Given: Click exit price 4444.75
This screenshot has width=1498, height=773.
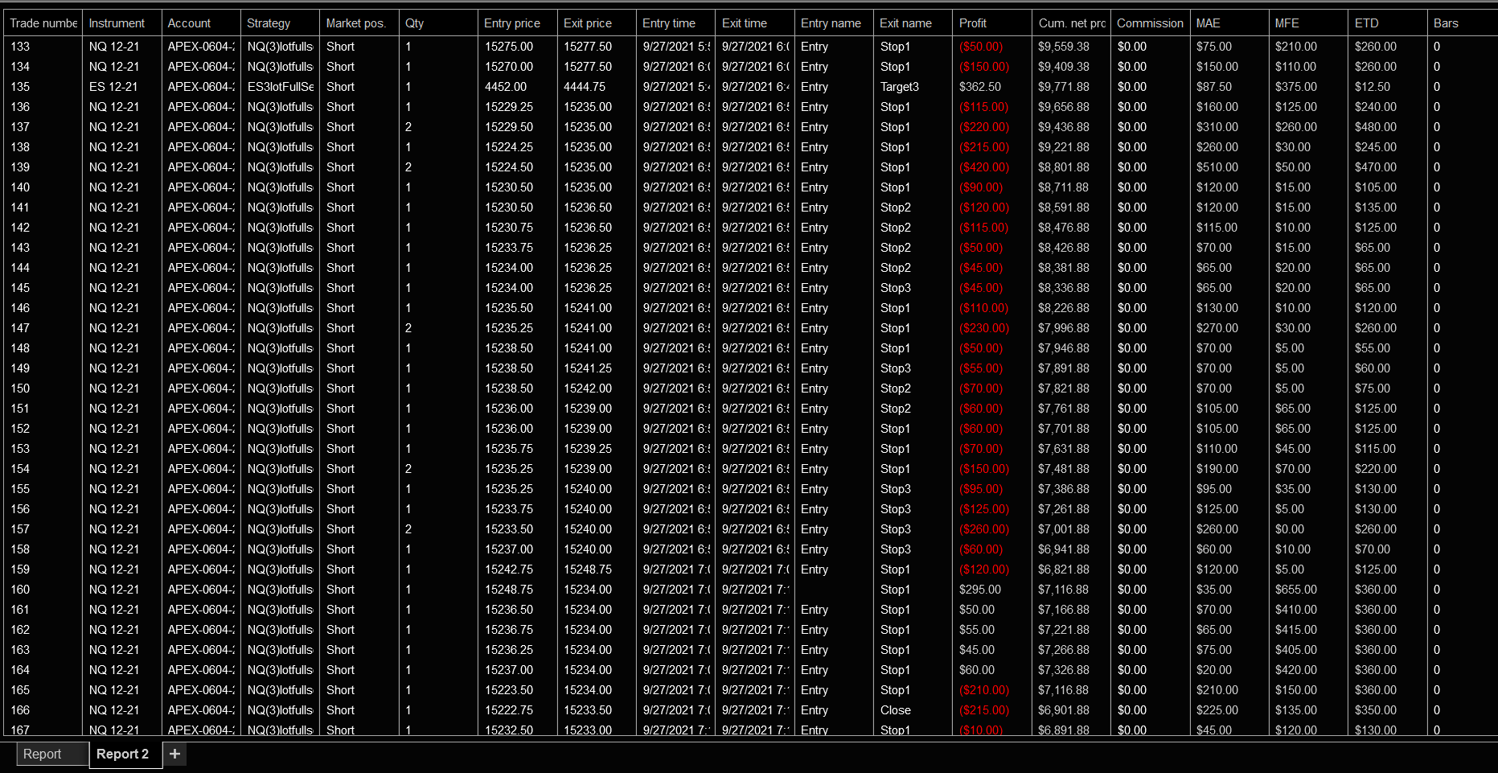Looking at the screenshot, I should (585, 87).
